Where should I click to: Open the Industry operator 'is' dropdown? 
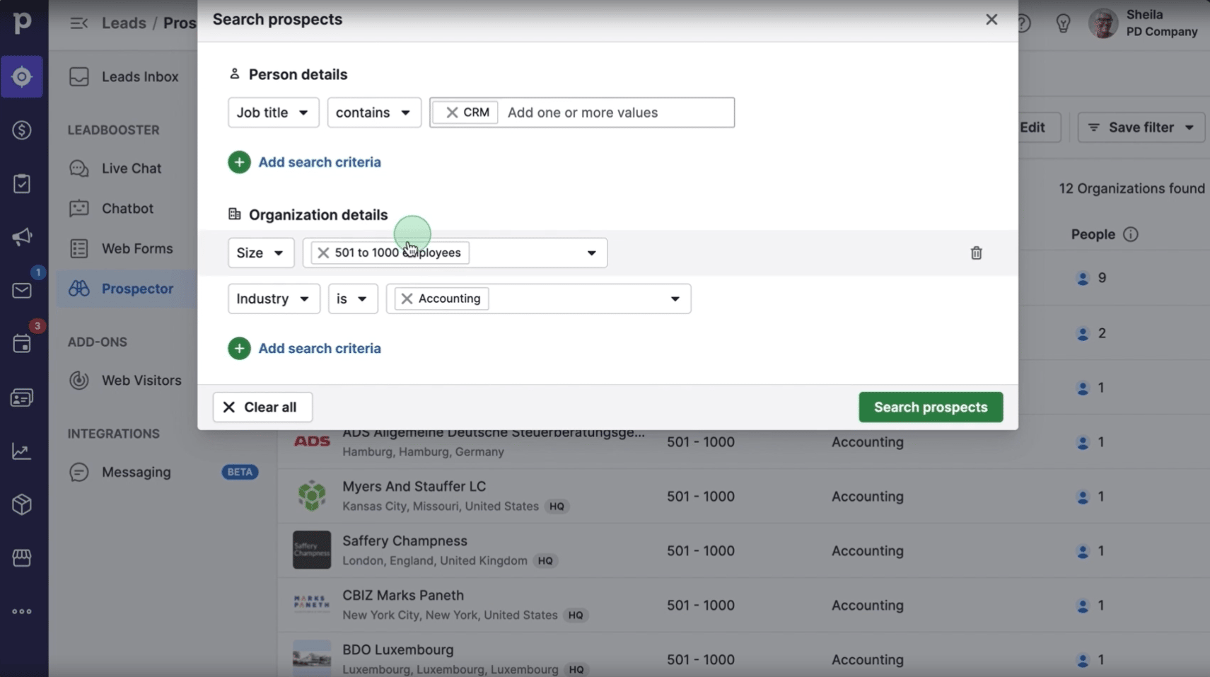coord(352,298)
